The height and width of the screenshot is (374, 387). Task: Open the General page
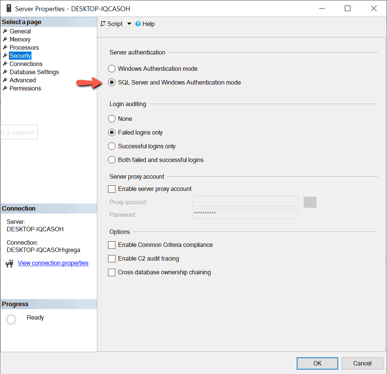click(x=20, y=31)
